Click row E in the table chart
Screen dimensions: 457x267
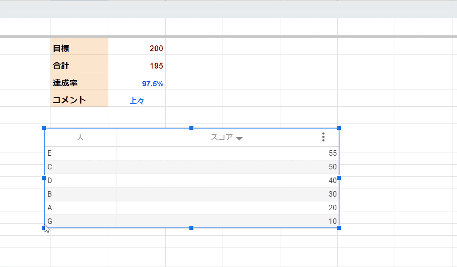[x=192, y=153]
